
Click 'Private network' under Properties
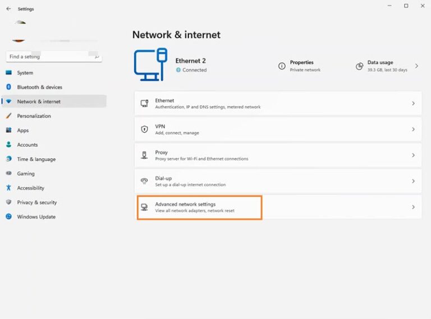[x=305, y=70]
